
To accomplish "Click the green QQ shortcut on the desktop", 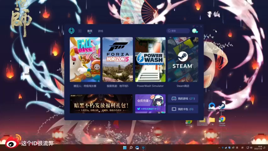I will 189,122.
